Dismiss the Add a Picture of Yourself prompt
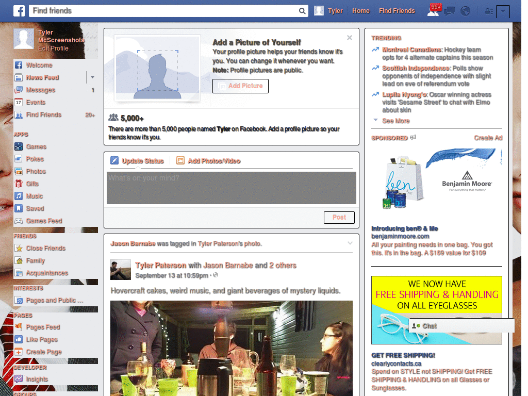 350,37
